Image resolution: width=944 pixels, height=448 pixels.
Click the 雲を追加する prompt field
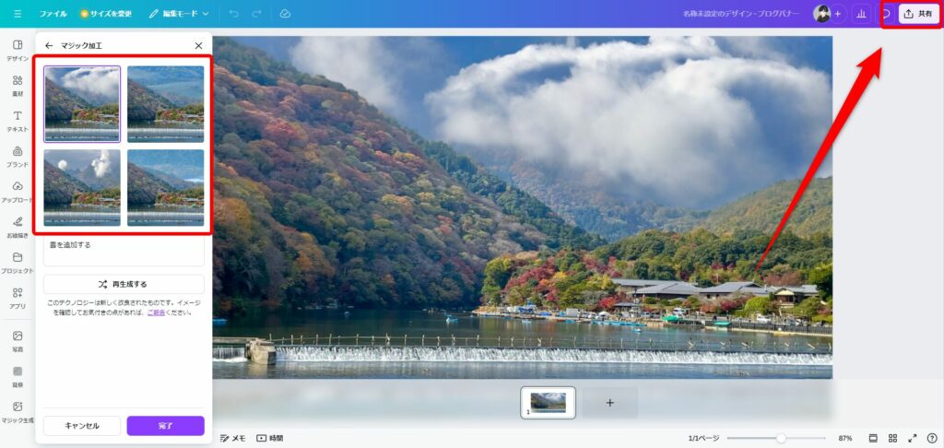coord(124,251)
